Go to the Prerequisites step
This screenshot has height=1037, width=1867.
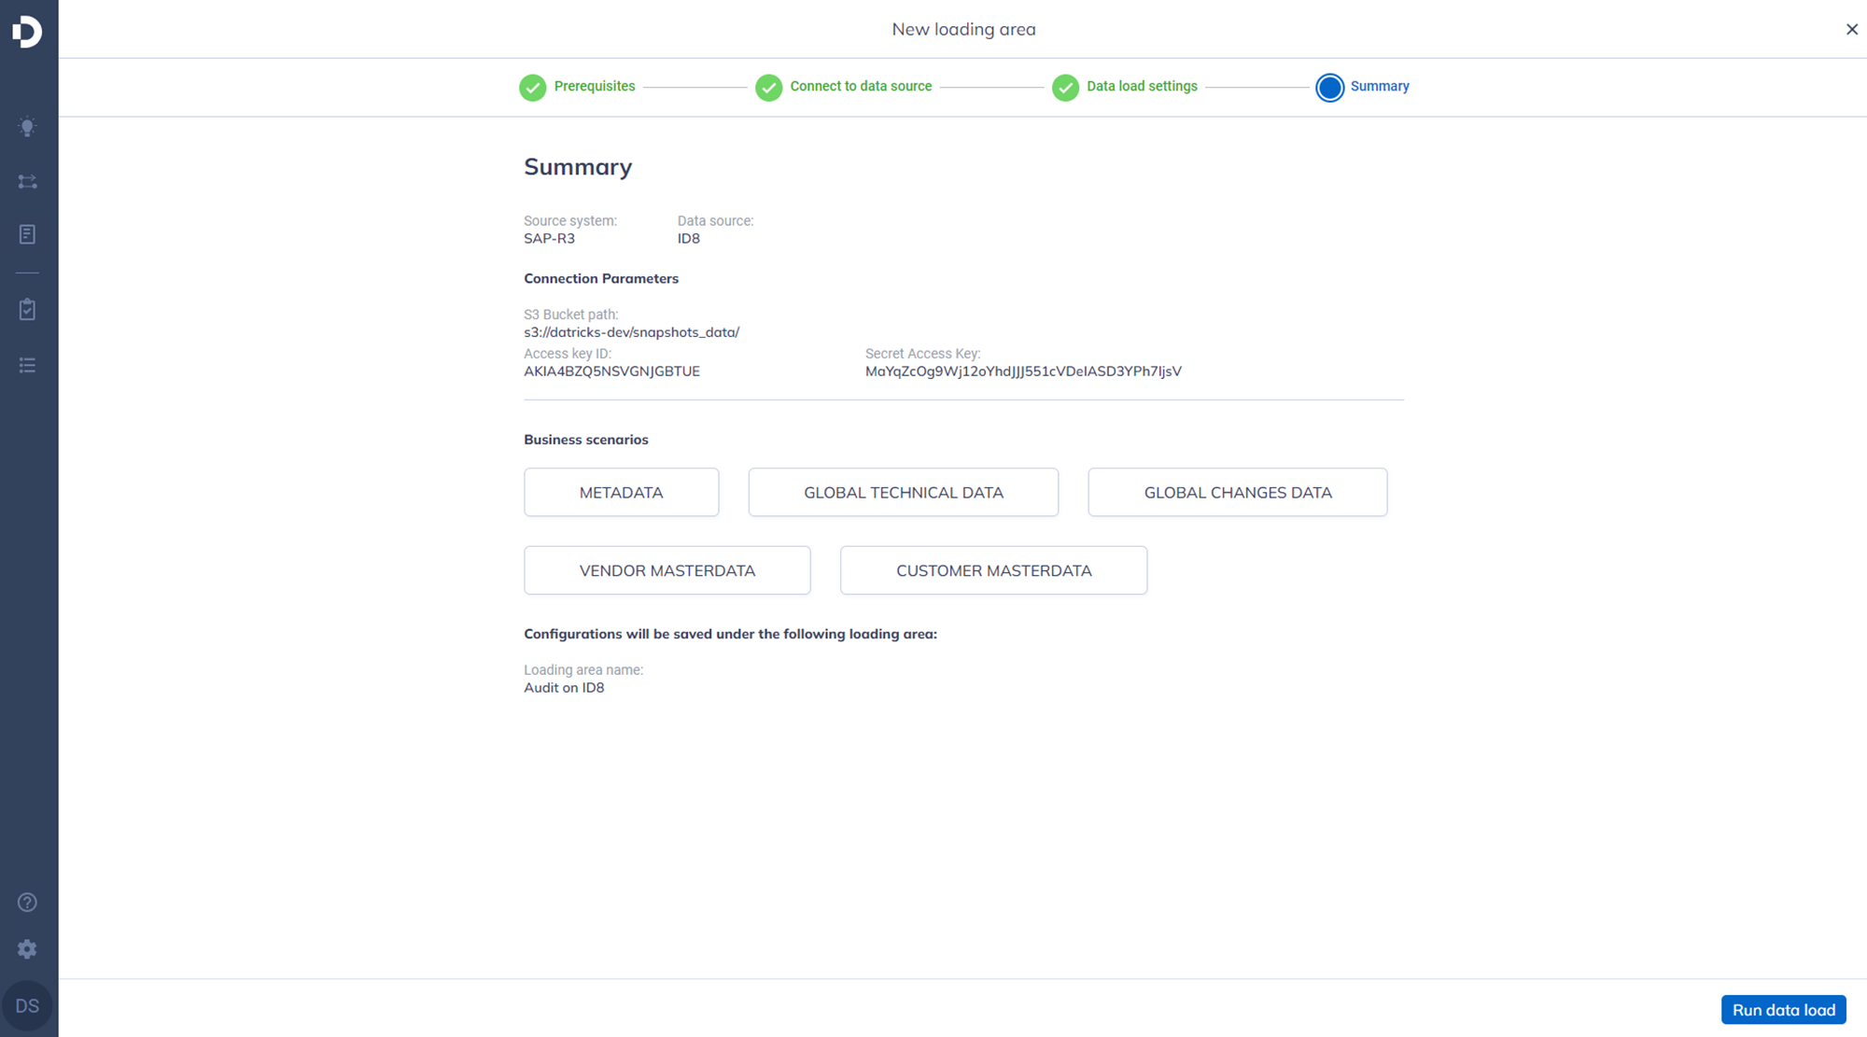click(x=577, y=87)
